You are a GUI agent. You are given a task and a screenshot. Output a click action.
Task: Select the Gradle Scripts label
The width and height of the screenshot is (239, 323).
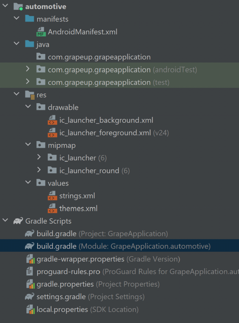pos(48,221)
